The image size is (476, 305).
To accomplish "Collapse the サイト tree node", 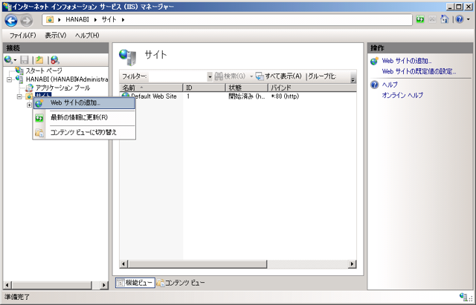I will [19, 96].
